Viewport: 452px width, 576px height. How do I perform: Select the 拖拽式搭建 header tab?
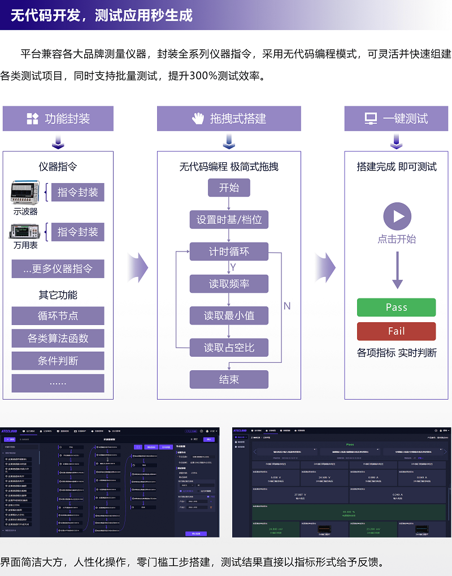click(229, 119)
